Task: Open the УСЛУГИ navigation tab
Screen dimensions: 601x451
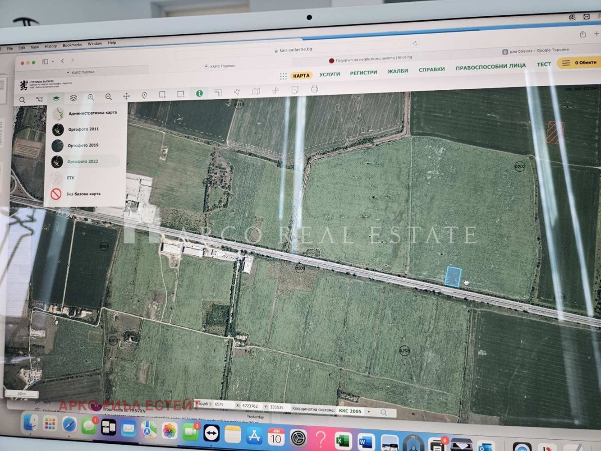Action: pos(330,74)
